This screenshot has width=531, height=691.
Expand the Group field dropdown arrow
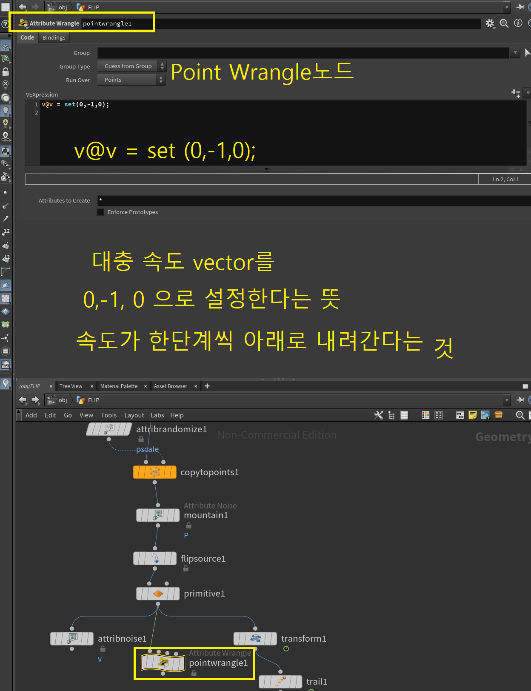[515, 53]
